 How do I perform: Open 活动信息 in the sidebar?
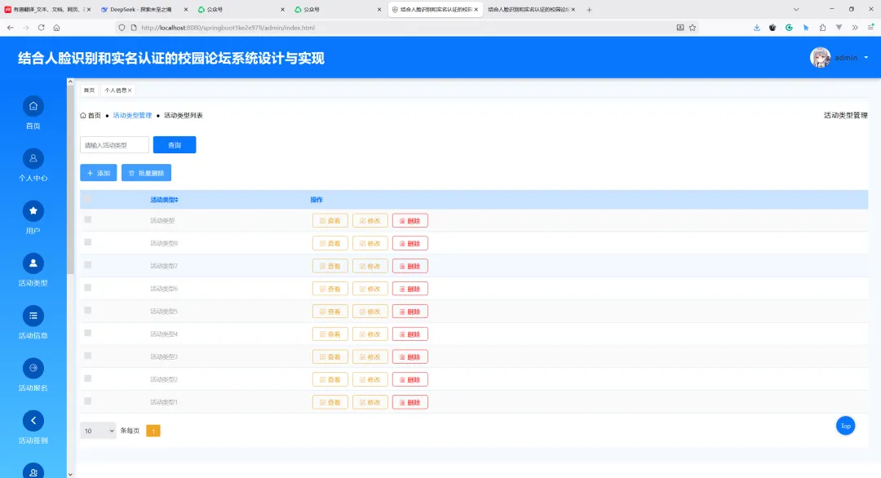(x=33, y=322)
